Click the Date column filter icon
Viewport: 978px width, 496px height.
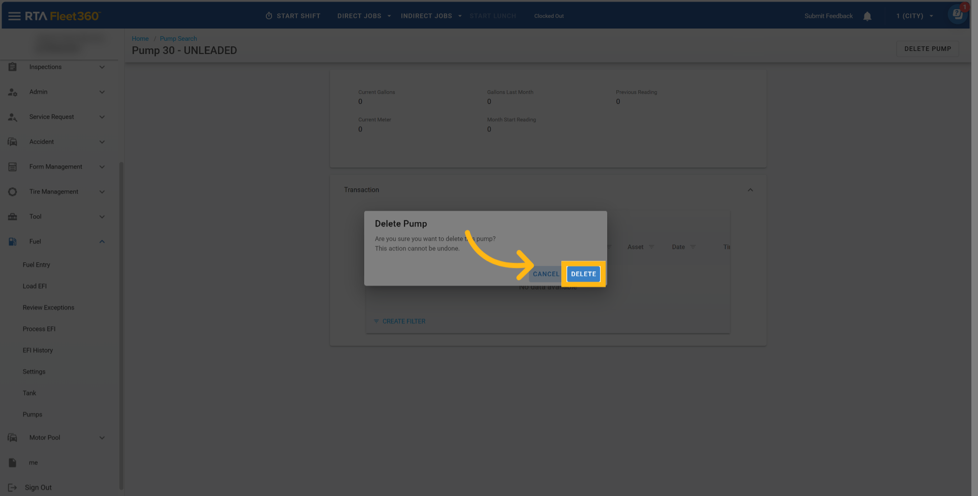(x=693, y=247)
